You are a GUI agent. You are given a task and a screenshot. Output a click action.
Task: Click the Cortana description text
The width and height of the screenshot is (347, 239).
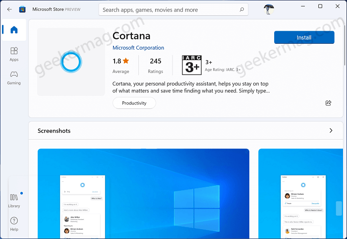(191, 87)
